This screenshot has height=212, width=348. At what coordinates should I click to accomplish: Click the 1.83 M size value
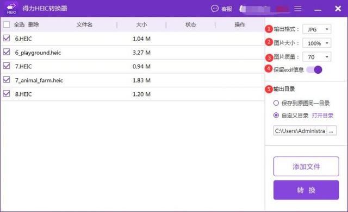141,80
